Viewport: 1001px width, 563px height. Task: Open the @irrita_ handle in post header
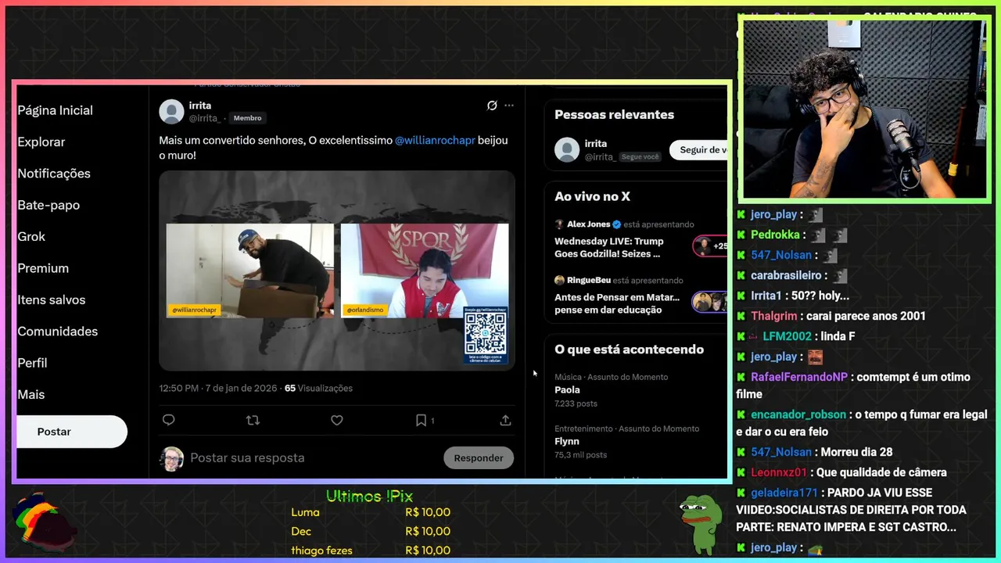click(204, 118)
